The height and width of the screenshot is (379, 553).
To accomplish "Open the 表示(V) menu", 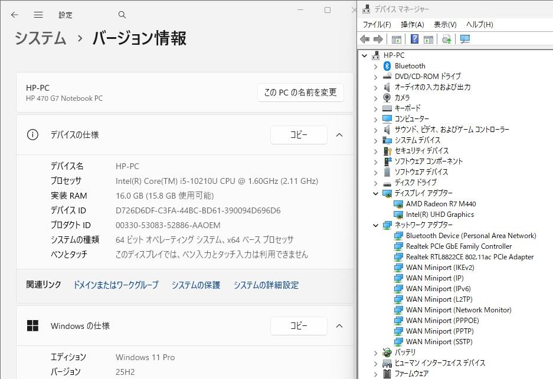I will coord(445,25).
